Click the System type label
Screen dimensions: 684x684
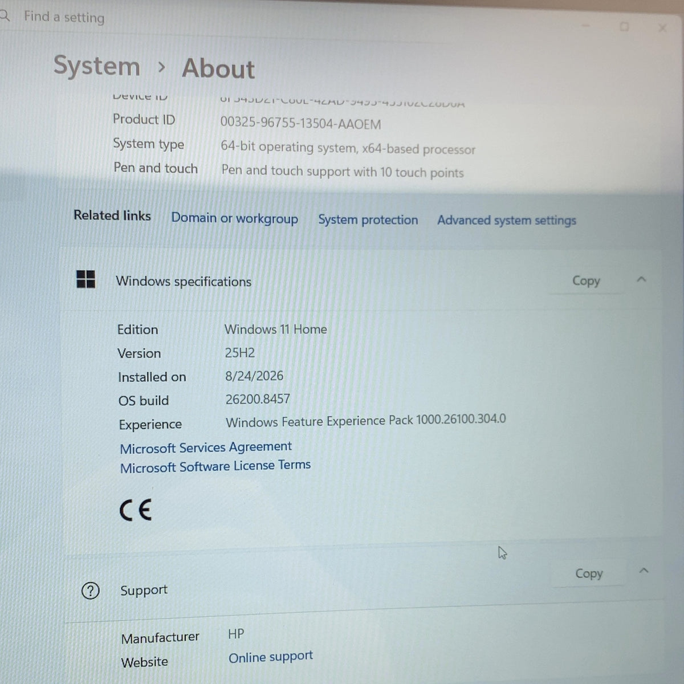[x=148, y=144]
